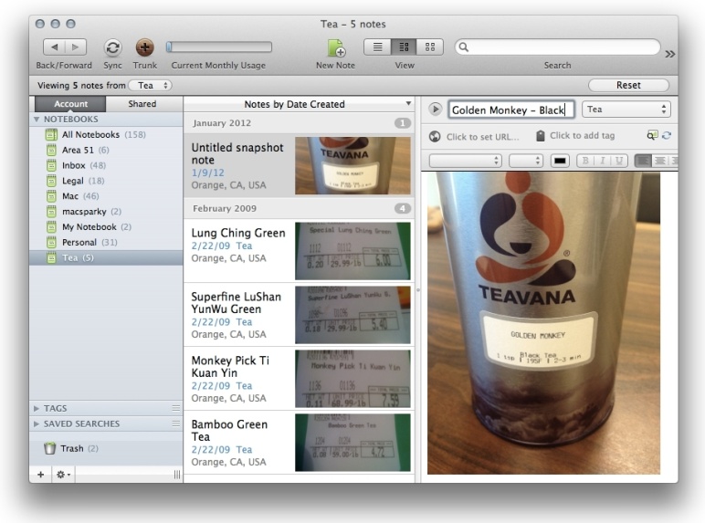Expand the SAVED SEARCHES section
This screenshot has height=523, width=705.
(x=37, y=424)
